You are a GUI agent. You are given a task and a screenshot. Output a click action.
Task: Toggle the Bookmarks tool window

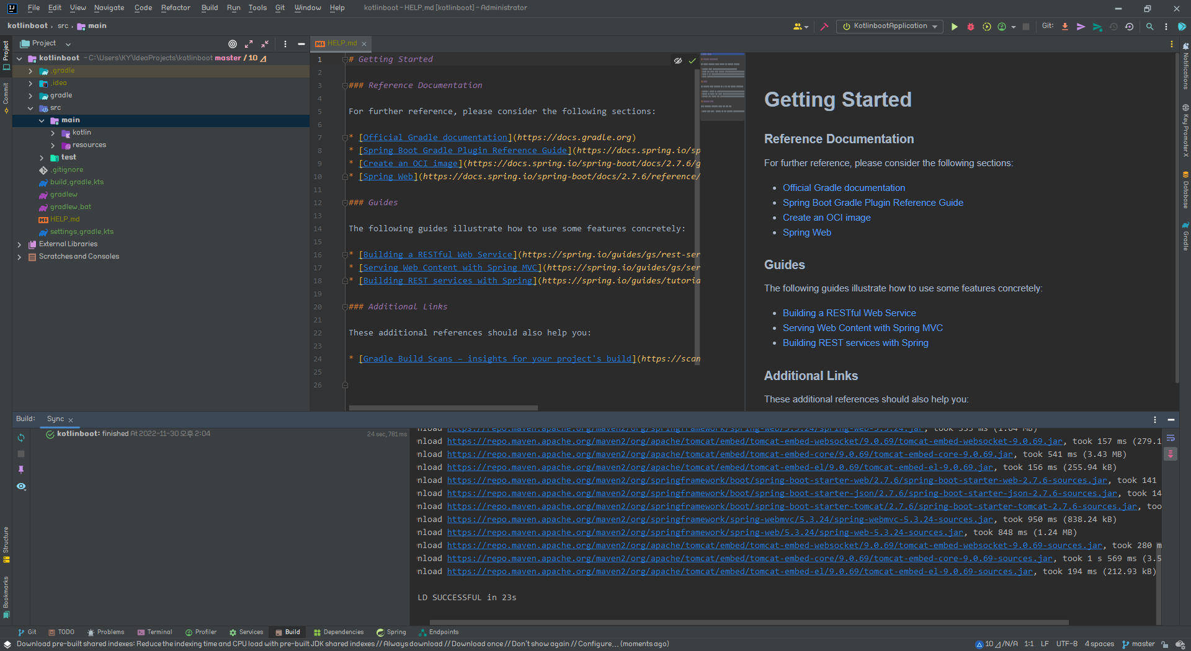click(x=6, y=598)
